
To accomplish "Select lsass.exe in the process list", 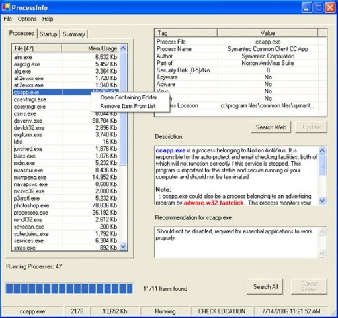I will [65, 156].
